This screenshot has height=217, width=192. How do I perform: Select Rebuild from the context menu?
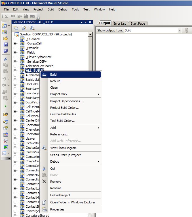tap(55, 81)
